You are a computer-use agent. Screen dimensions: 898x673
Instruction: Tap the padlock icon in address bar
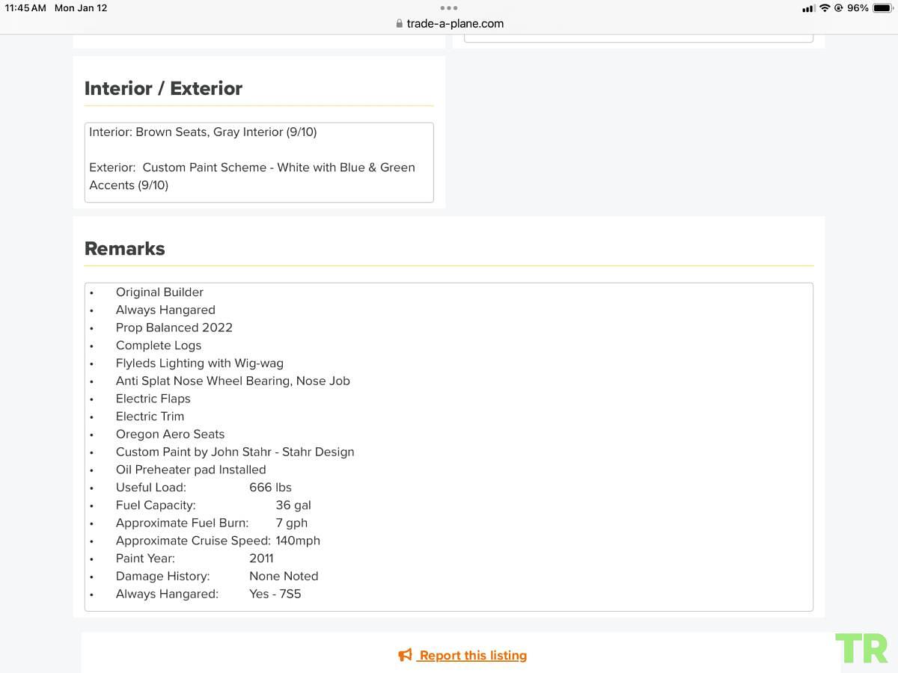click(x=400, y=24)
